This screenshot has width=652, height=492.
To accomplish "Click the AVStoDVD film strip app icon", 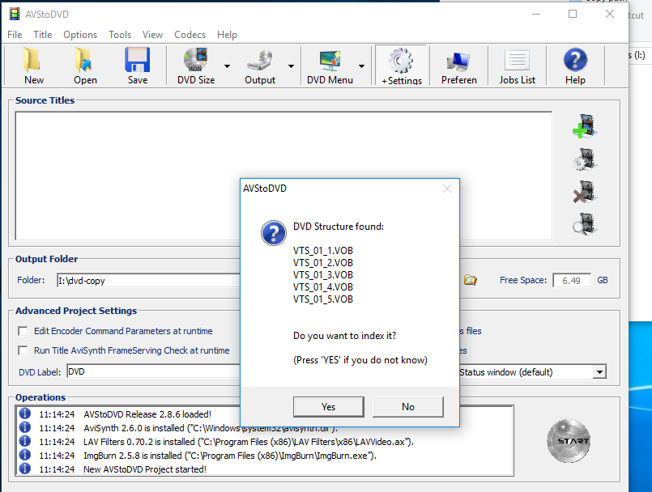I will (15, 14).
